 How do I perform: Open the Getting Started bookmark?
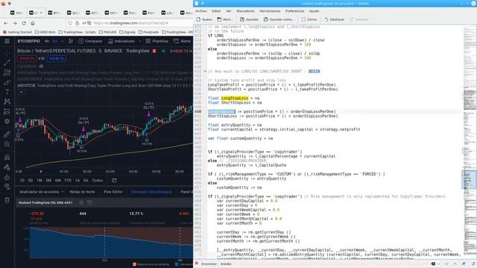[17, 32]
